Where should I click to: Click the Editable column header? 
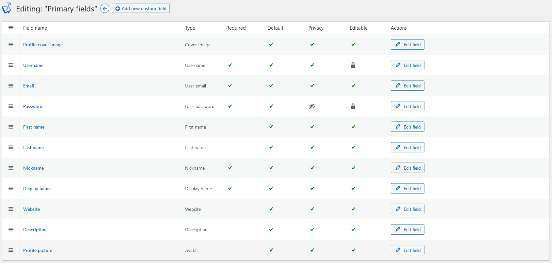point(358,28)
